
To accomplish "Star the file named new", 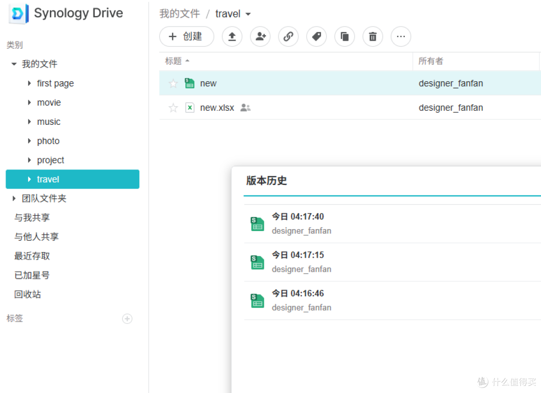I will coord(173,83).
